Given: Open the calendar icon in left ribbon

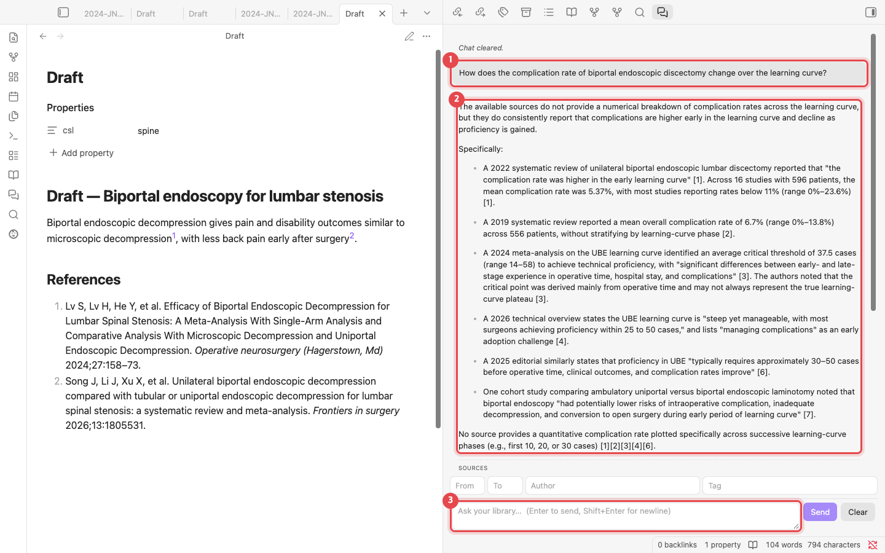Looking at the screenshot, I should click(14, 96).
